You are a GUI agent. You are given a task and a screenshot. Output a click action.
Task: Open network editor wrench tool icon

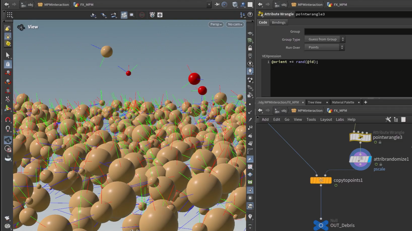tap(388, 120)
